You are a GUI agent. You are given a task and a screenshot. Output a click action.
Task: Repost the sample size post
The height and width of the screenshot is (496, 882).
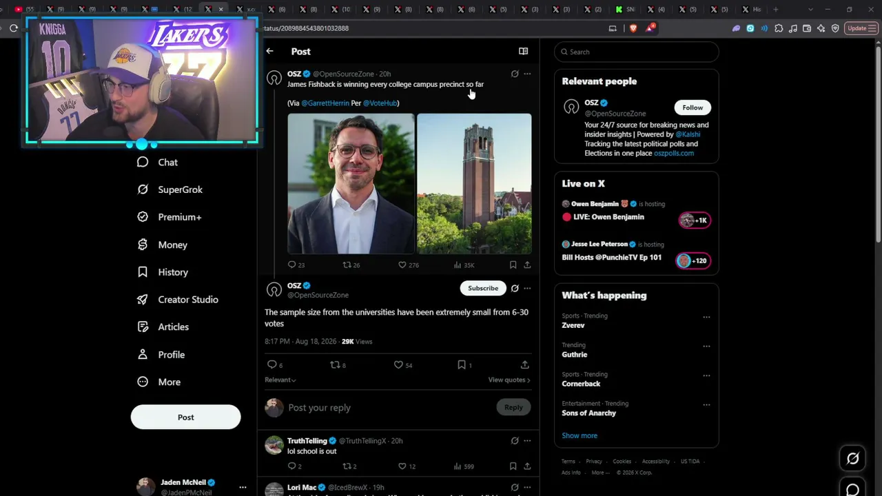(x=335, y=364)
